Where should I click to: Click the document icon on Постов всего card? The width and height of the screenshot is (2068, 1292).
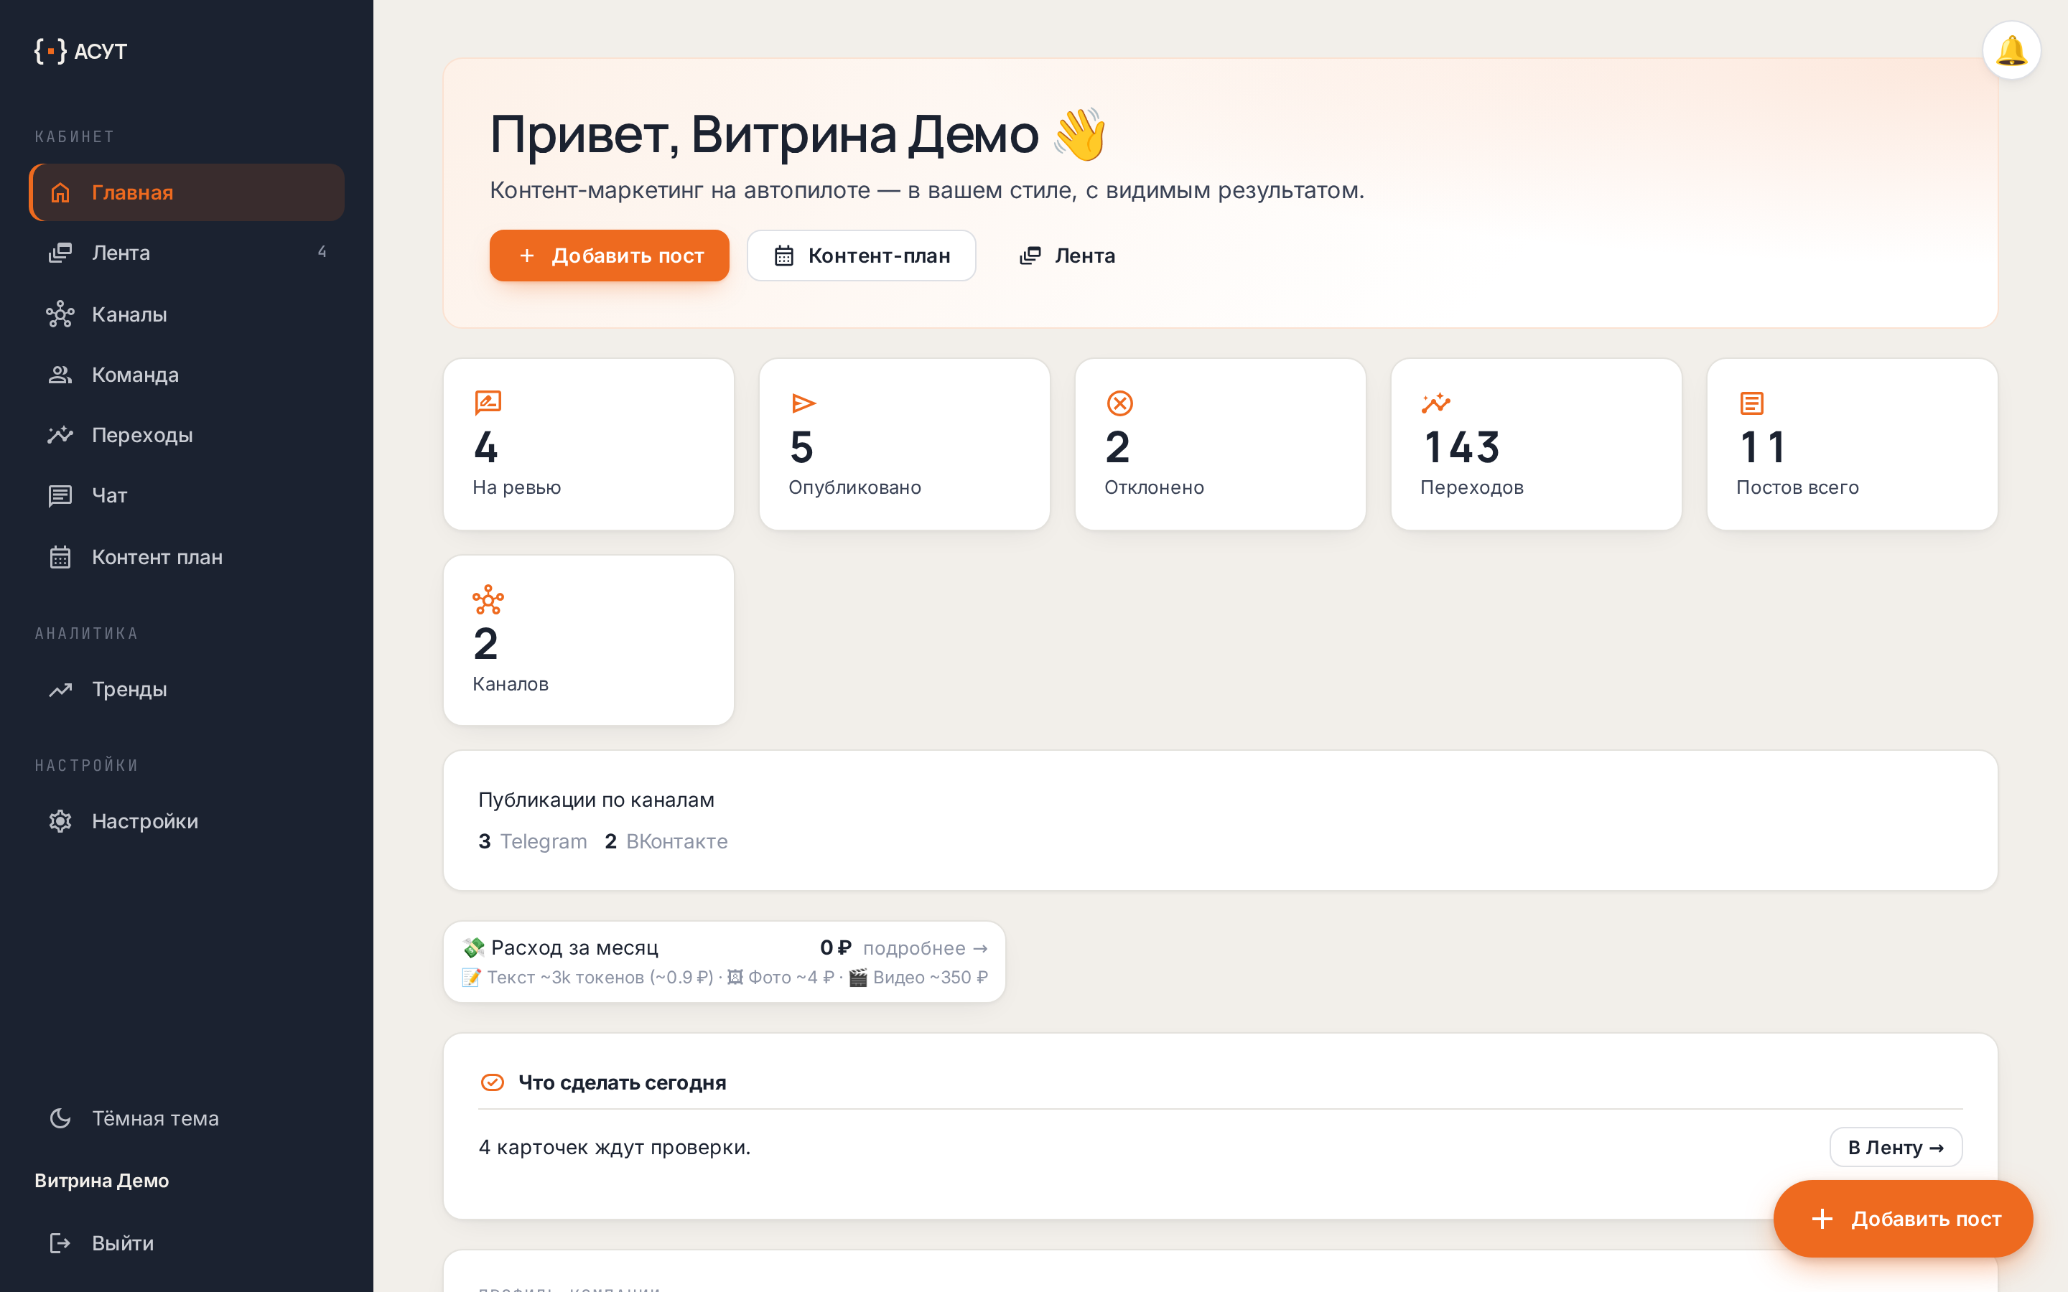pos(1752,403)
